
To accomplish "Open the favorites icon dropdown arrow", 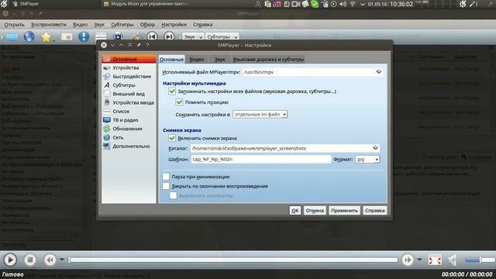I will 53,40.
